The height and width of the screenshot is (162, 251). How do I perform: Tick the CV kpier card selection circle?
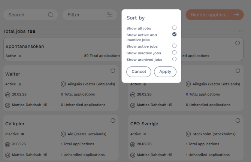(x=113, y=120)
